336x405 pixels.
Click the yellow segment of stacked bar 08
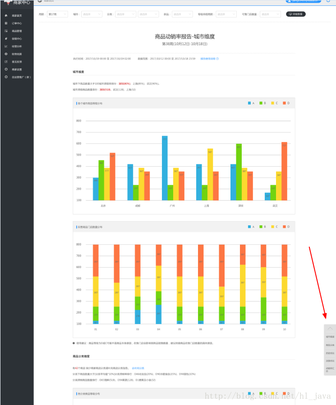coord(243,286)
